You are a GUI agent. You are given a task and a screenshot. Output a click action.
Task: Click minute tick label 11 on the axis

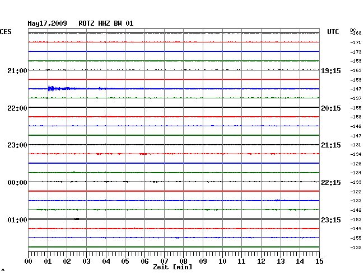241,261
